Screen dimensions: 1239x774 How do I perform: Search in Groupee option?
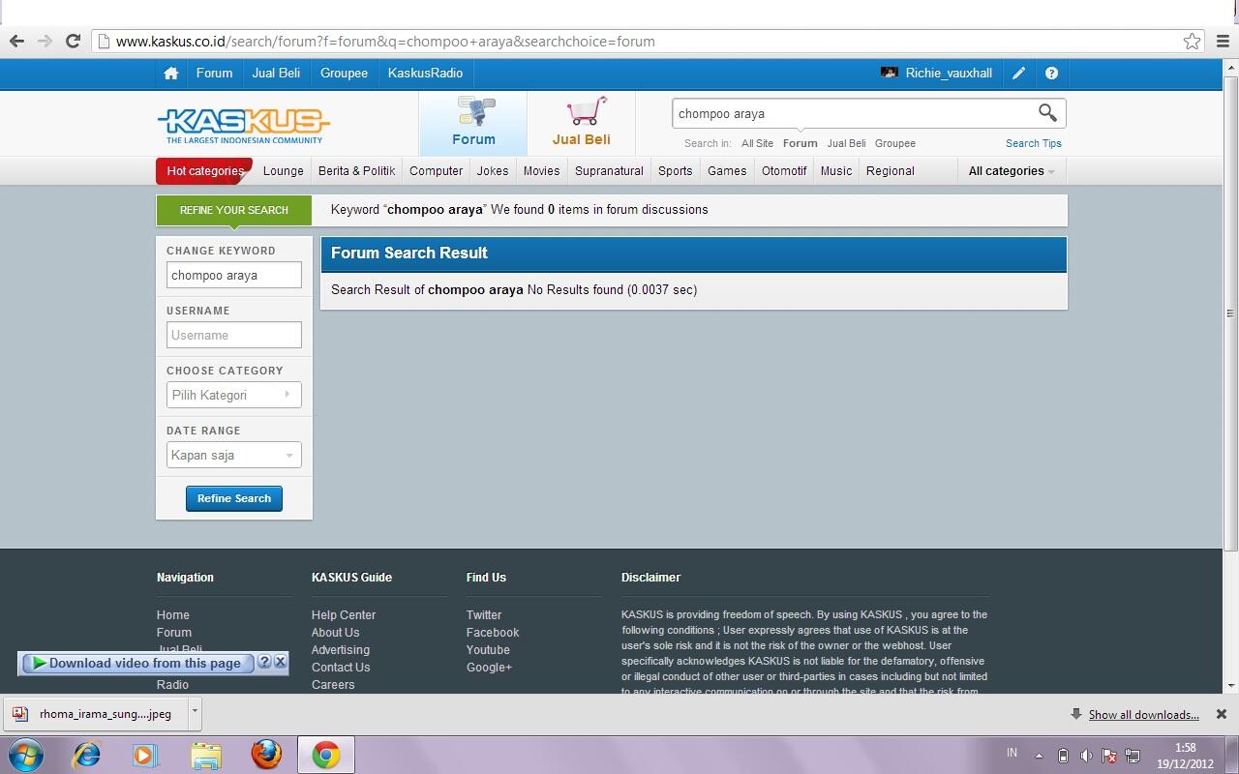click(x=895, y=143)
